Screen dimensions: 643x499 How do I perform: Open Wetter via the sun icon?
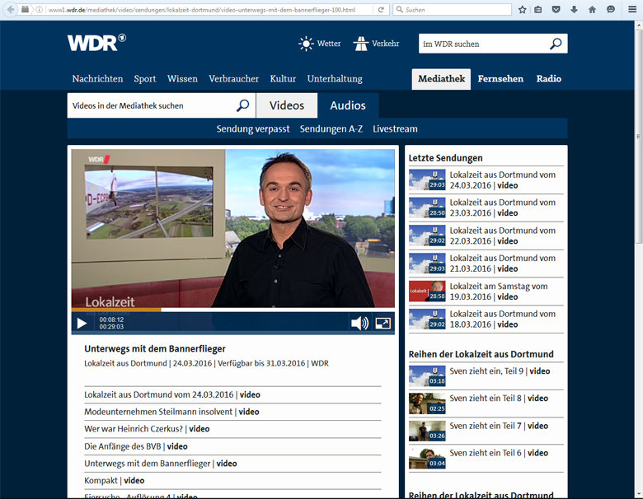(x=306, y=44)
